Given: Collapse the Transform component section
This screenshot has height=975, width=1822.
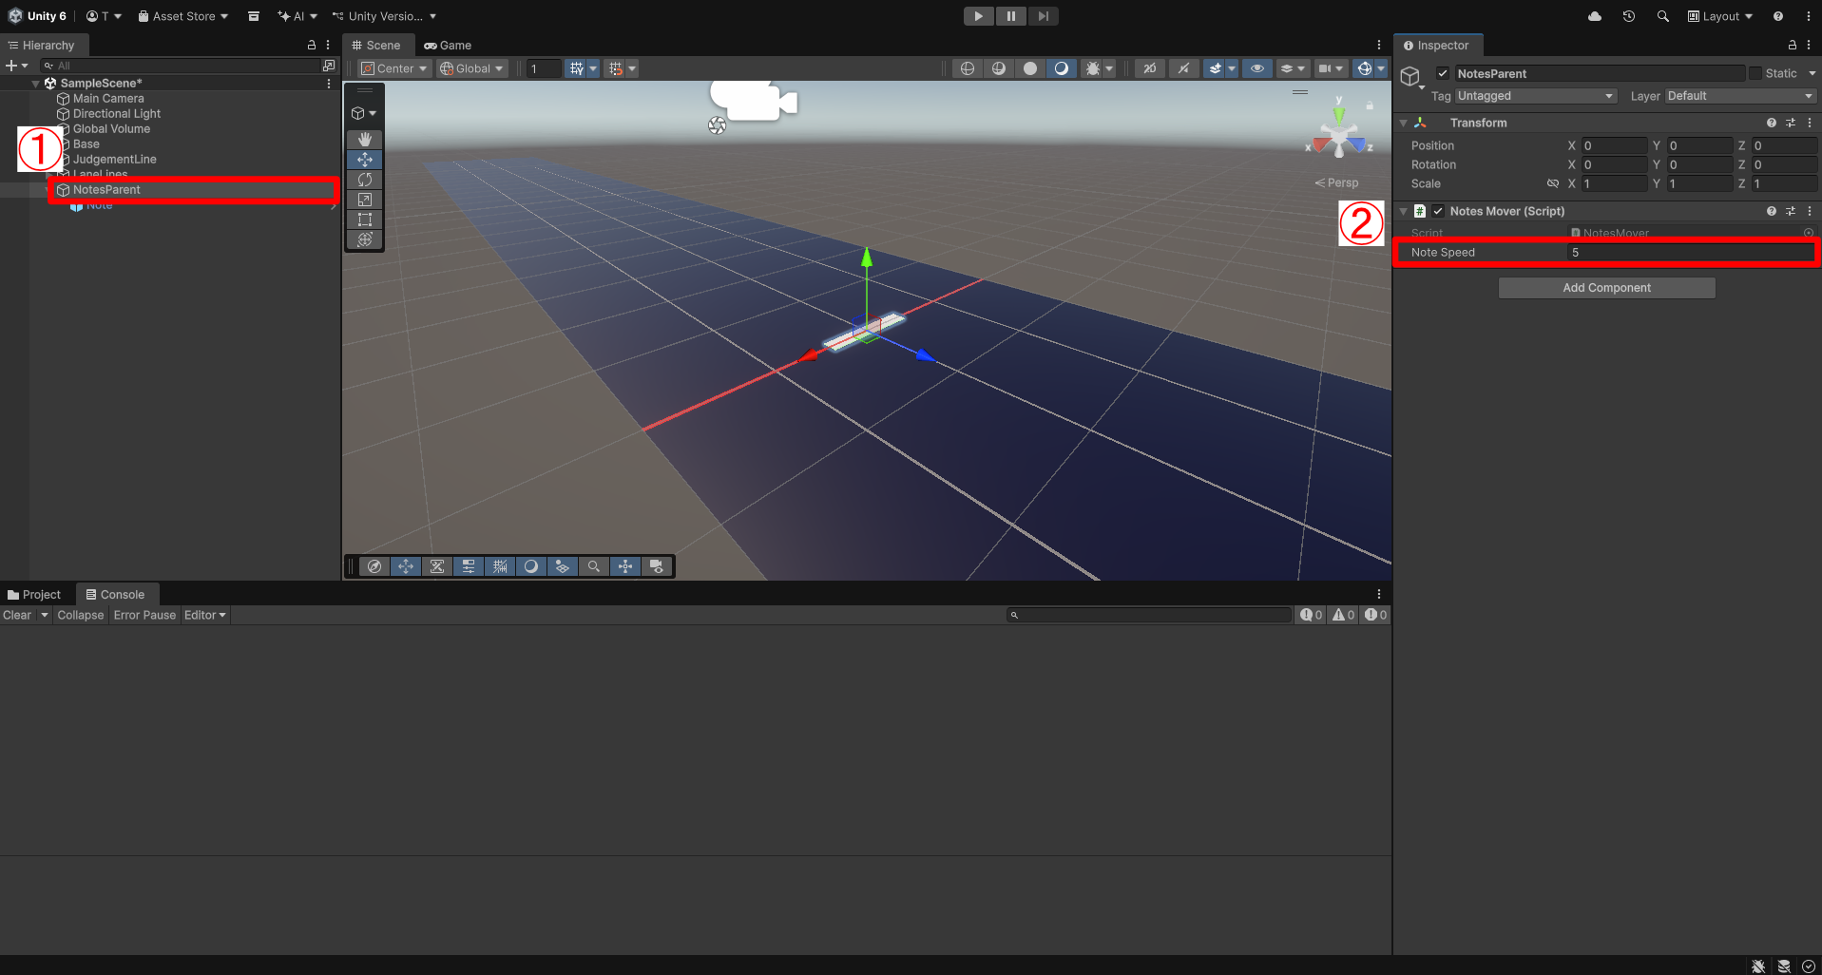Looking at the screenshot, I should 1404,124.
